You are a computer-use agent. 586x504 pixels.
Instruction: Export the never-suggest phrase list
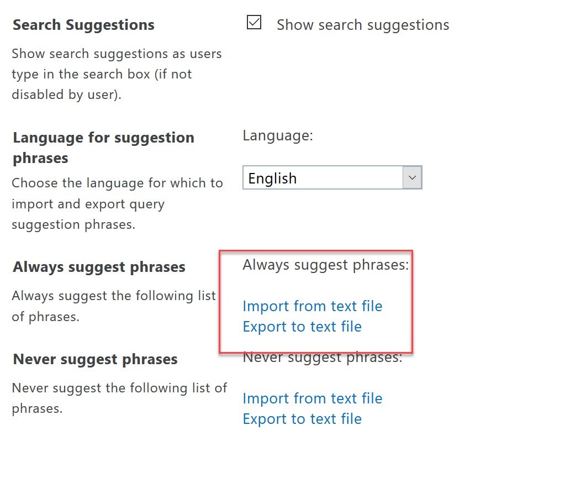click(x=302, y=418)
